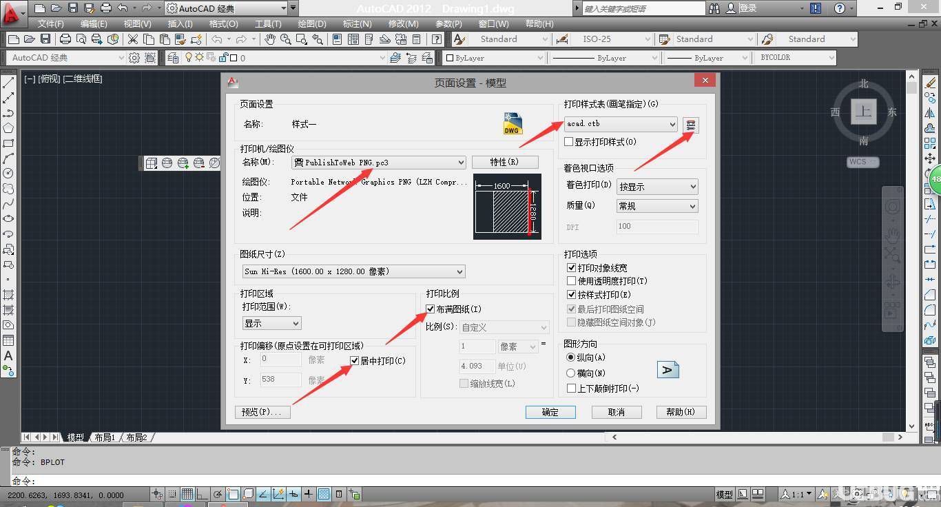Open the 质量 常规 dropdown
The width and height of the screenshot is (941, 507).
pos(657,206)
